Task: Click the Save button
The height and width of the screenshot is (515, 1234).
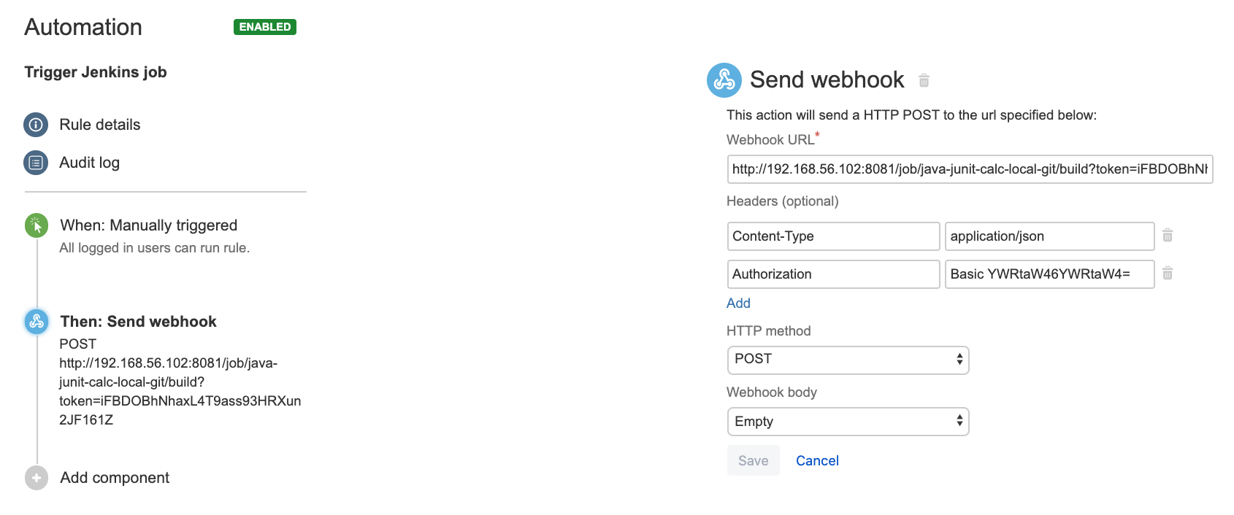Action: click(754, 461)
